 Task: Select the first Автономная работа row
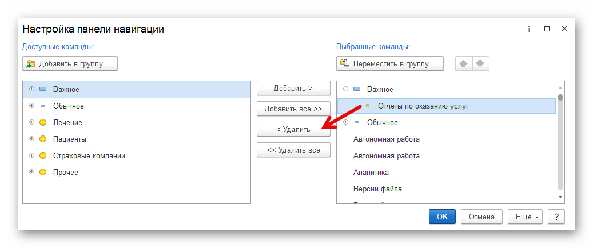[446, 139]
